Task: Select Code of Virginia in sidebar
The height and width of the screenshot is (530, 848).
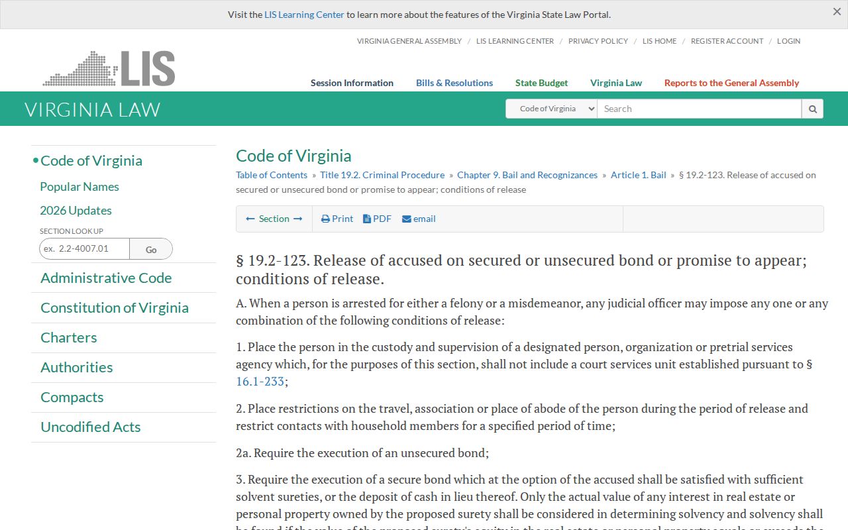Action: click(91, 160)
